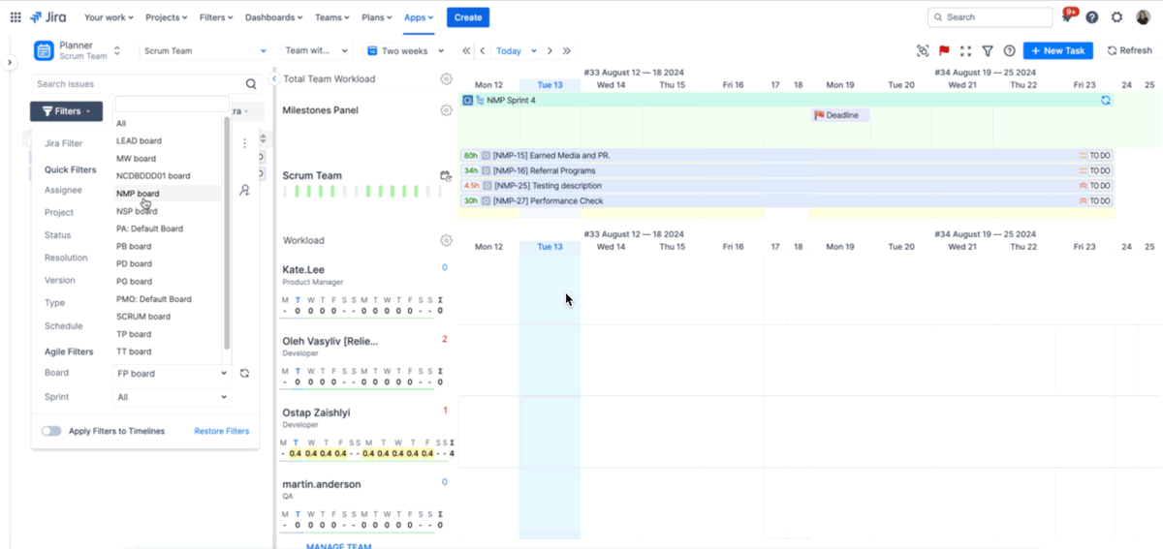The height and width of the screenshot is (549, 1163).
Task: Click the Scrum Team calendar schedule icon
Action: click(x=446, y=176)
